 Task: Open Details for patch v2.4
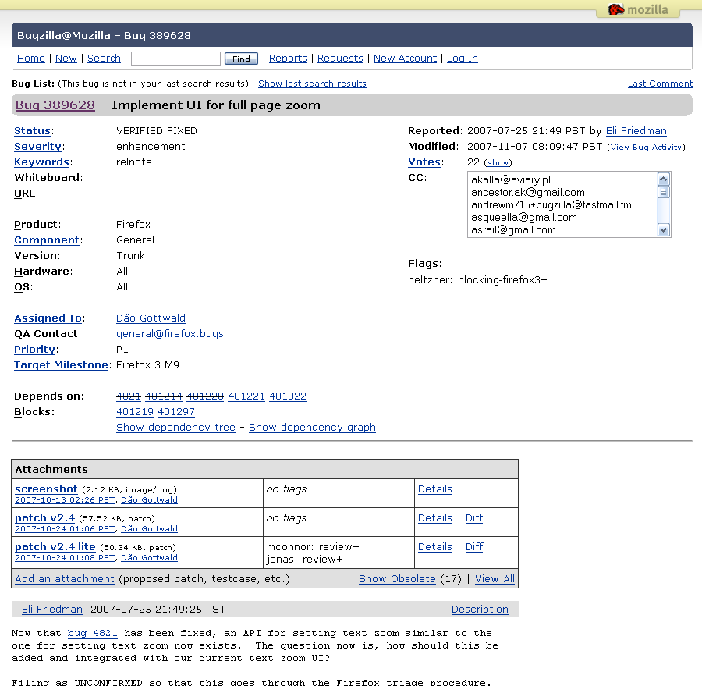[434, 518]
